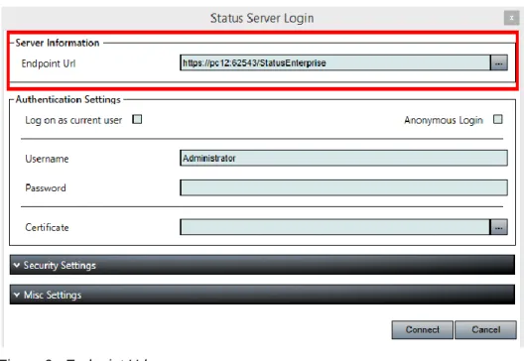Click the Endpoint Url label
This screenshot has width=524, height=361.
49,63
